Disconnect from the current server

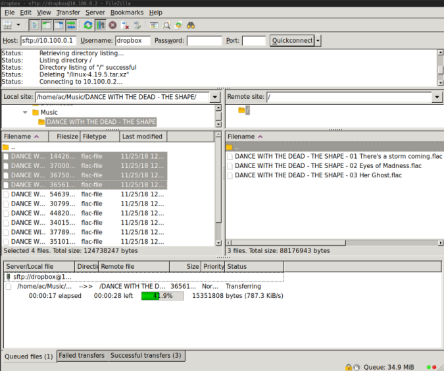124,25
